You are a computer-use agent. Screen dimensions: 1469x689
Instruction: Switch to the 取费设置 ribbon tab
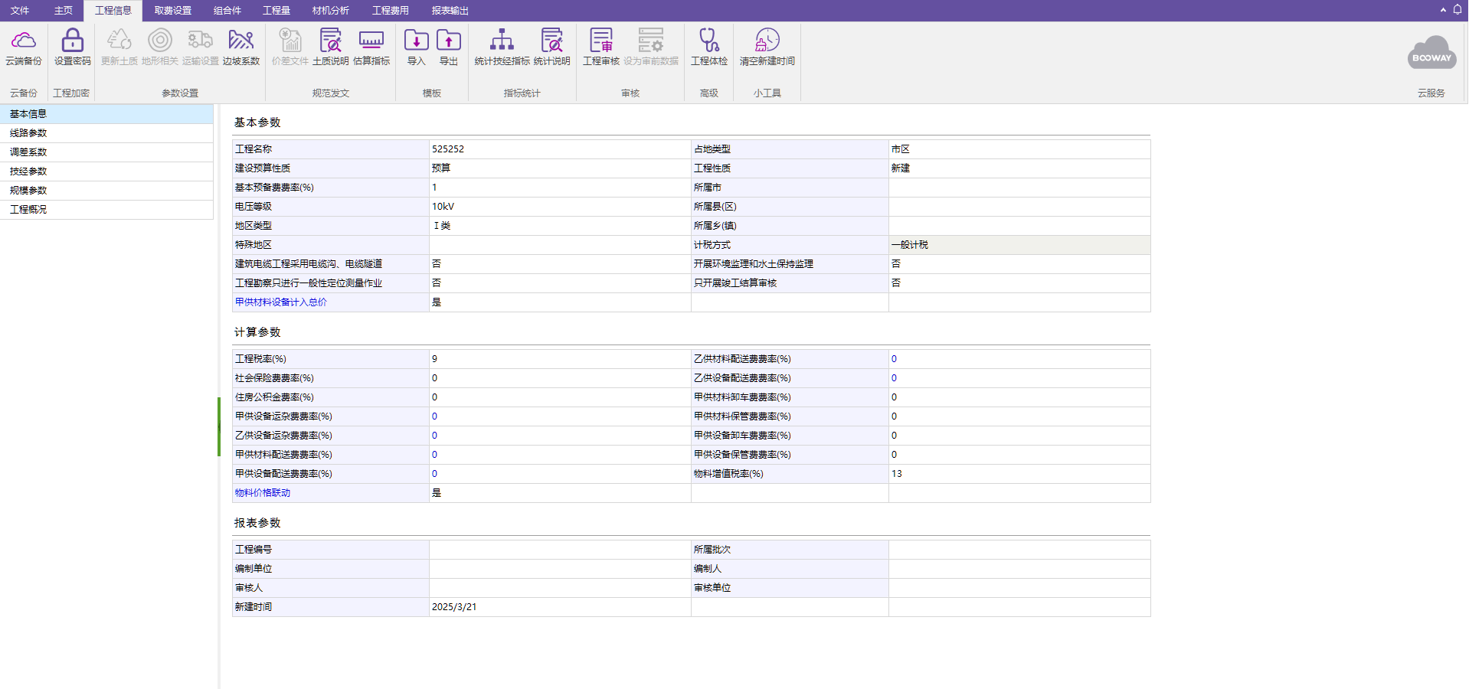click(173, 11)
